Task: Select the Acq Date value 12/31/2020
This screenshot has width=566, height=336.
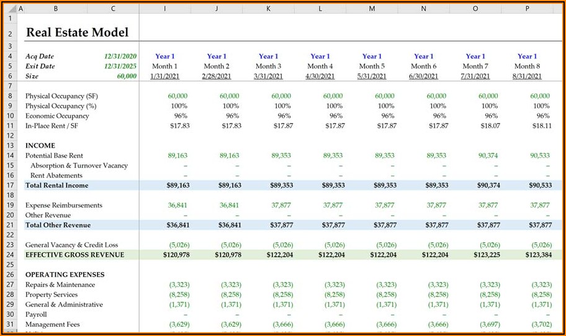Action: tap(120, 56)
